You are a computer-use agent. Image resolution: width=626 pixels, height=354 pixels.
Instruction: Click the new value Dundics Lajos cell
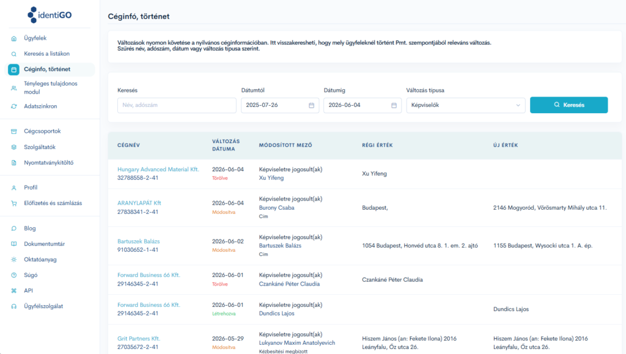coord(511,309)
